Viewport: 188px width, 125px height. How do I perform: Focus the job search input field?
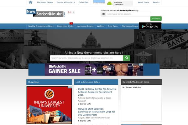coord(86,58)
